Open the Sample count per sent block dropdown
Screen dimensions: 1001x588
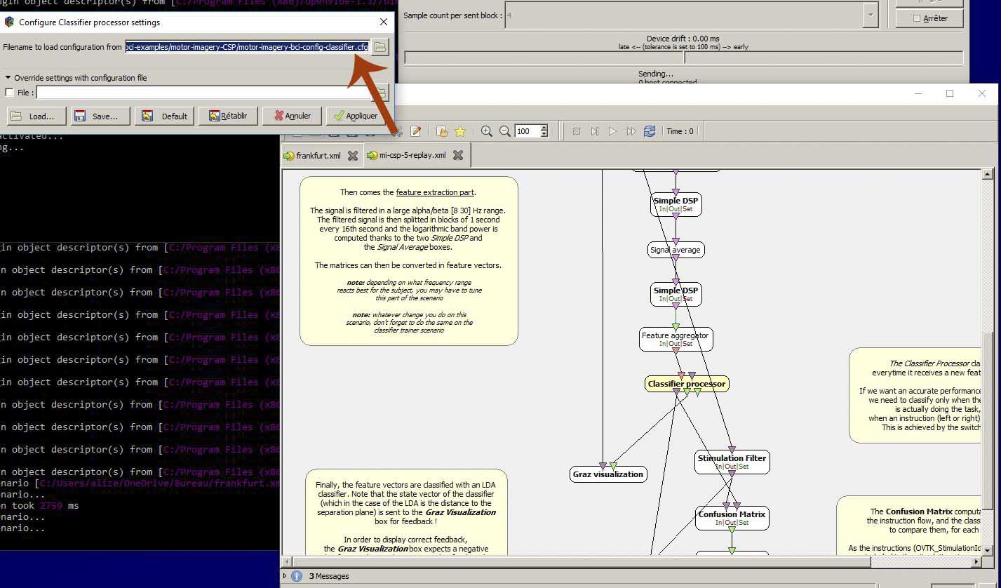[871, 15]
